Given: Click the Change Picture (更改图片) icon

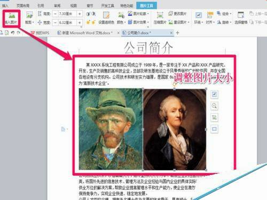Looking at the screenshot, I should click(170, 14).
